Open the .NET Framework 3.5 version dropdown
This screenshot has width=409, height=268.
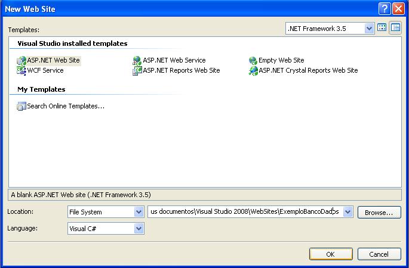click(368, 28)
